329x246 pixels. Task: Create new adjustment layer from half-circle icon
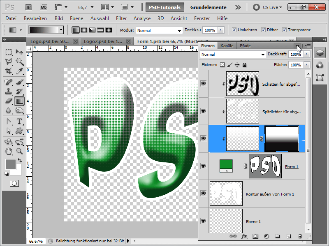point(266,236)
